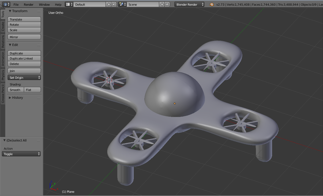Image resolution: width=323 pixels, height=196 pixels.
Task: Click the Rotate button
Action: pyautogui.click(x=24, y=25)
